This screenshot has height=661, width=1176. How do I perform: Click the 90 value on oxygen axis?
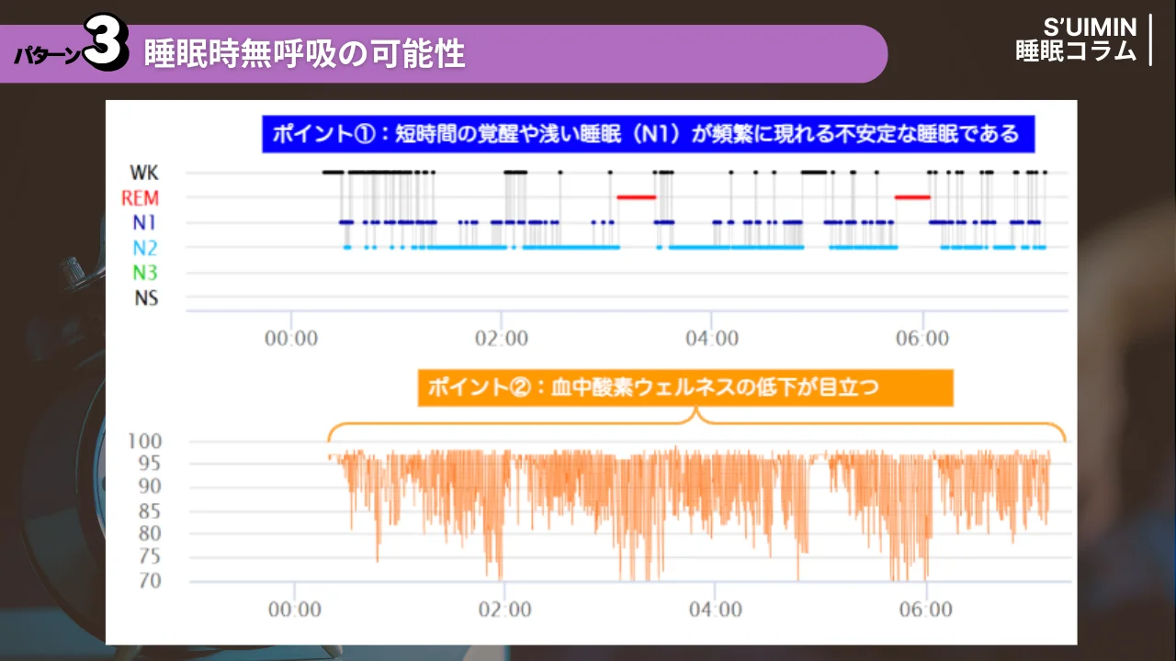click(149, 487)
